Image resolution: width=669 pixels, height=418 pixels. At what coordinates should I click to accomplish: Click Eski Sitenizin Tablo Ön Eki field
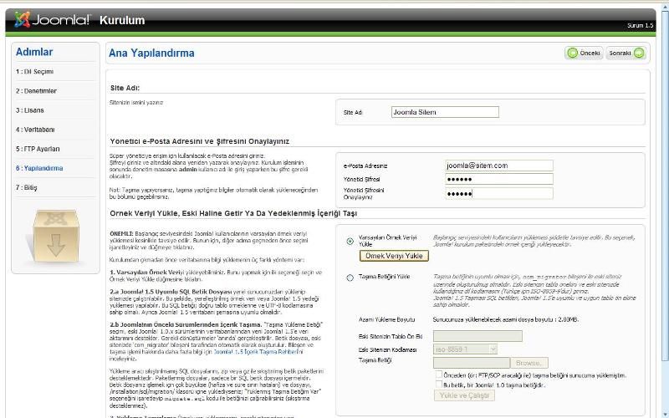(x=477, y=336)
